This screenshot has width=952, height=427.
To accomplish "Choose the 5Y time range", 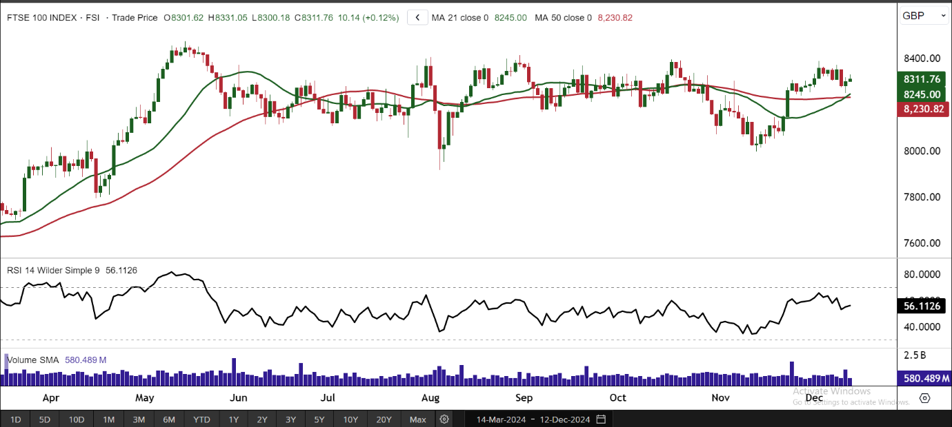I will (x=319, y=419).
